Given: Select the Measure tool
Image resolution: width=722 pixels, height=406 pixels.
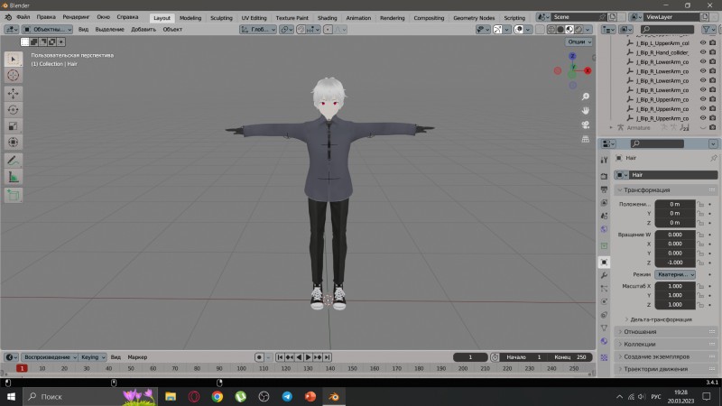Looking at the screenshot, I should [13, 177].
